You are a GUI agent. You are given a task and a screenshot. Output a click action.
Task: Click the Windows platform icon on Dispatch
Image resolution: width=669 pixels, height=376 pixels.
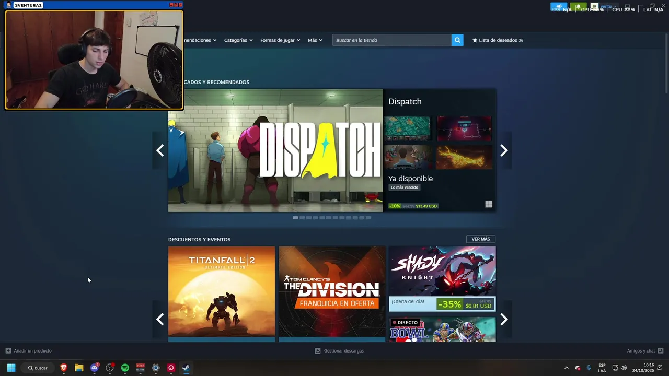pos(489,204)
